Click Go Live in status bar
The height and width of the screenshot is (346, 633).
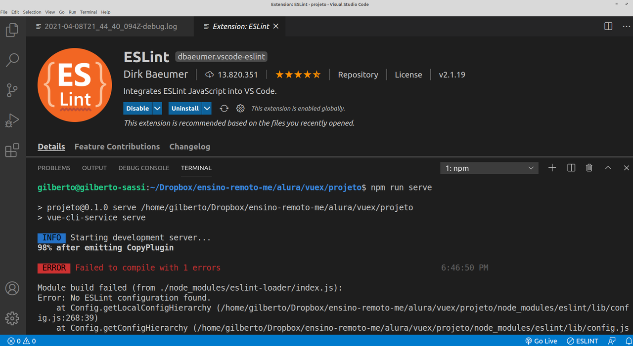point(541,341)
